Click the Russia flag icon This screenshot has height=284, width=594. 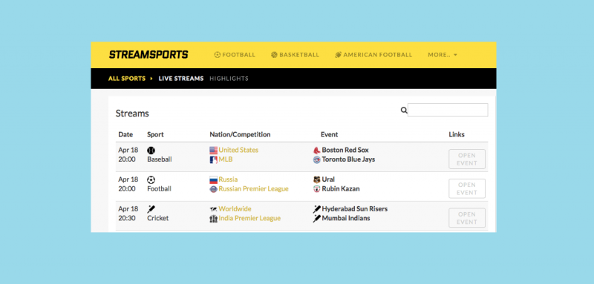pos(214,179)
